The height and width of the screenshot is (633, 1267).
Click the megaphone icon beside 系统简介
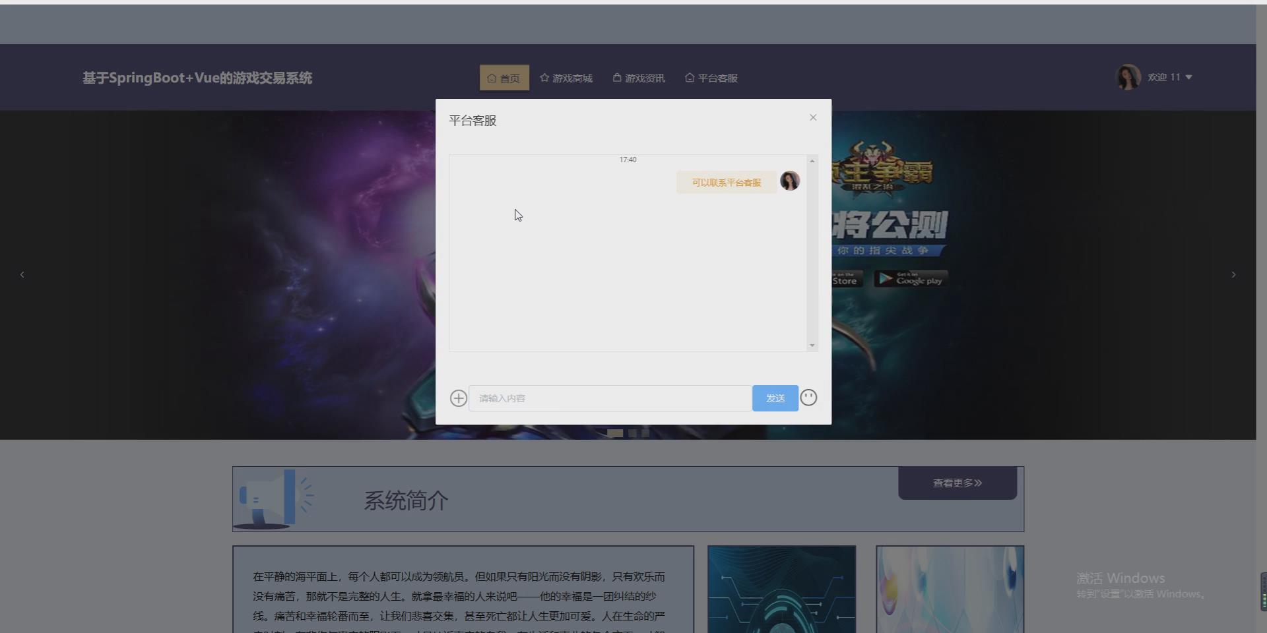pos(273,499)
